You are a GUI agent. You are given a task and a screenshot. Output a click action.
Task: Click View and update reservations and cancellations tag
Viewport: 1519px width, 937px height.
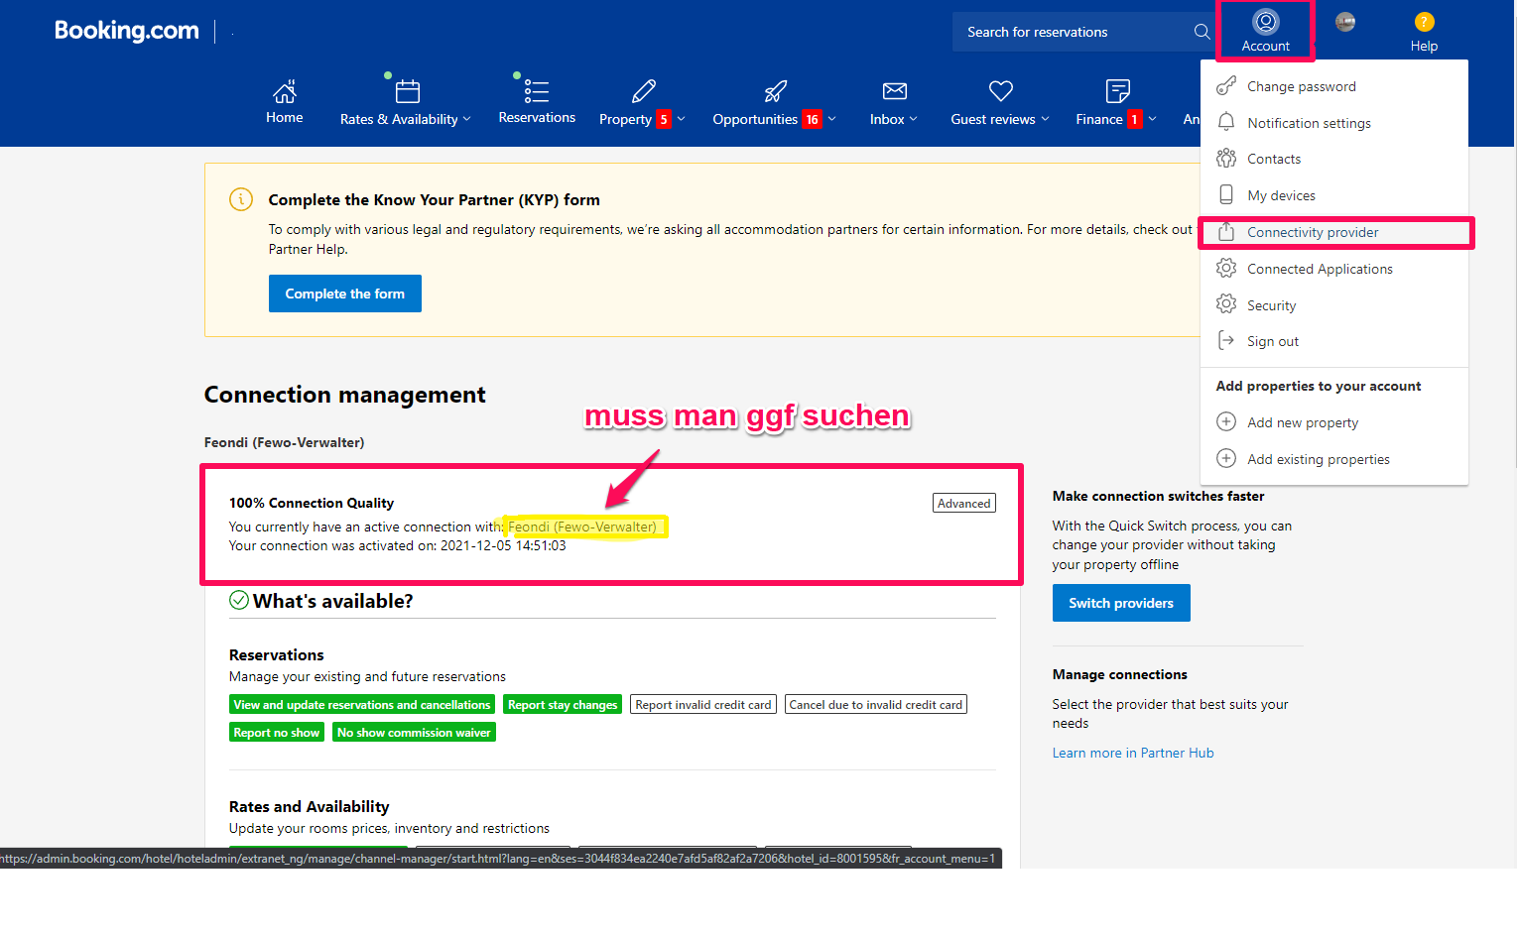[x=362, y=704]
